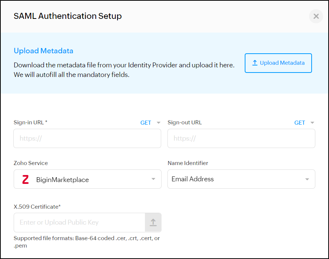Open the Zoho Service BiginMarketplace dropdown
The image size is (329, 259).
point(87,179)
